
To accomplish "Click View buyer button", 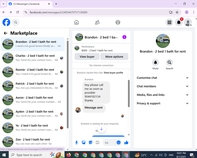I will click(87, 57).
